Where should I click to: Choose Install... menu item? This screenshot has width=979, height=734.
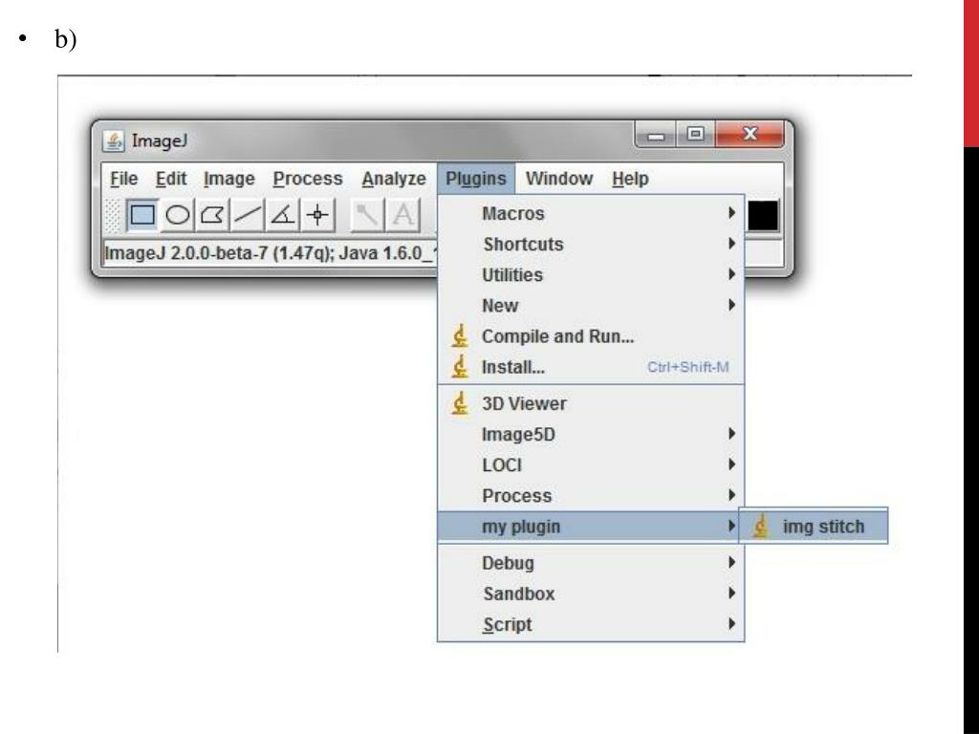pyautogui.click(x=591, y=367)
